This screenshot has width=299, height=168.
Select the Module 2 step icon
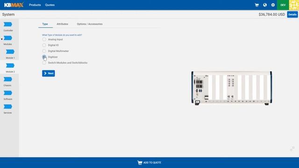(10, 66)
